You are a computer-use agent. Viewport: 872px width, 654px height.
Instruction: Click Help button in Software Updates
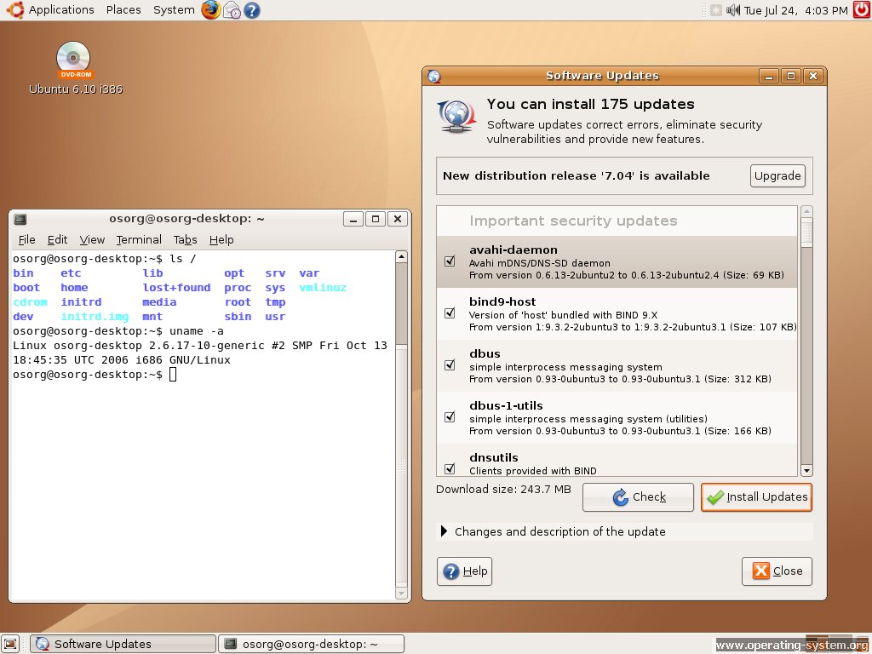click(x=464, y=571)
